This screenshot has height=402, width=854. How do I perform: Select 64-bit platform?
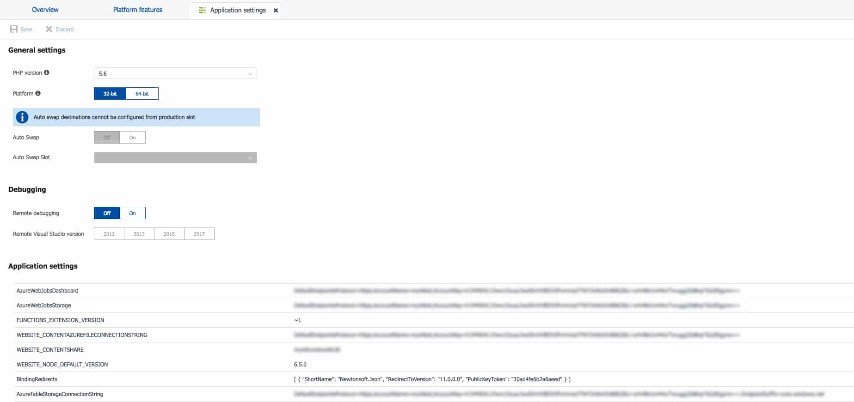coord(142,94)
